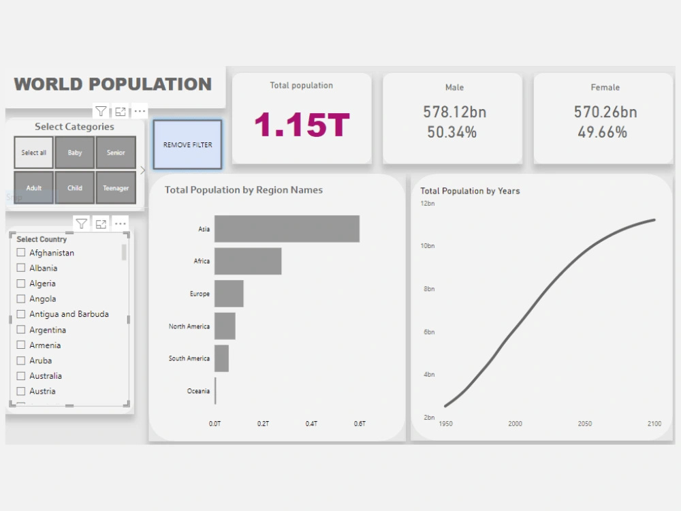The height and width of the screenshot is (511, 681).
Task: Check the Australia checkbox
Action: [21, 375]
